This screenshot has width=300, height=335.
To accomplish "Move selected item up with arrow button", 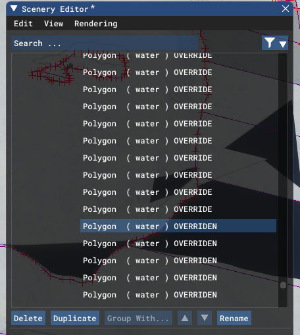I will [x=185, y=318].
